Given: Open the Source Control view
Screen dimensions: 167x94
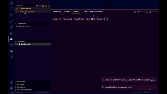Looking at the screenshot, I should (x=11, y=15).
